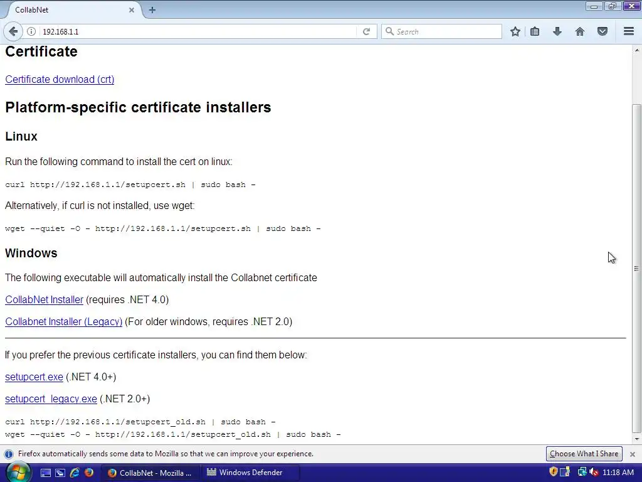This screenshot has width=642, height=482.
Task: Go back using the back arrow button
Action: (x=13, y=31)
